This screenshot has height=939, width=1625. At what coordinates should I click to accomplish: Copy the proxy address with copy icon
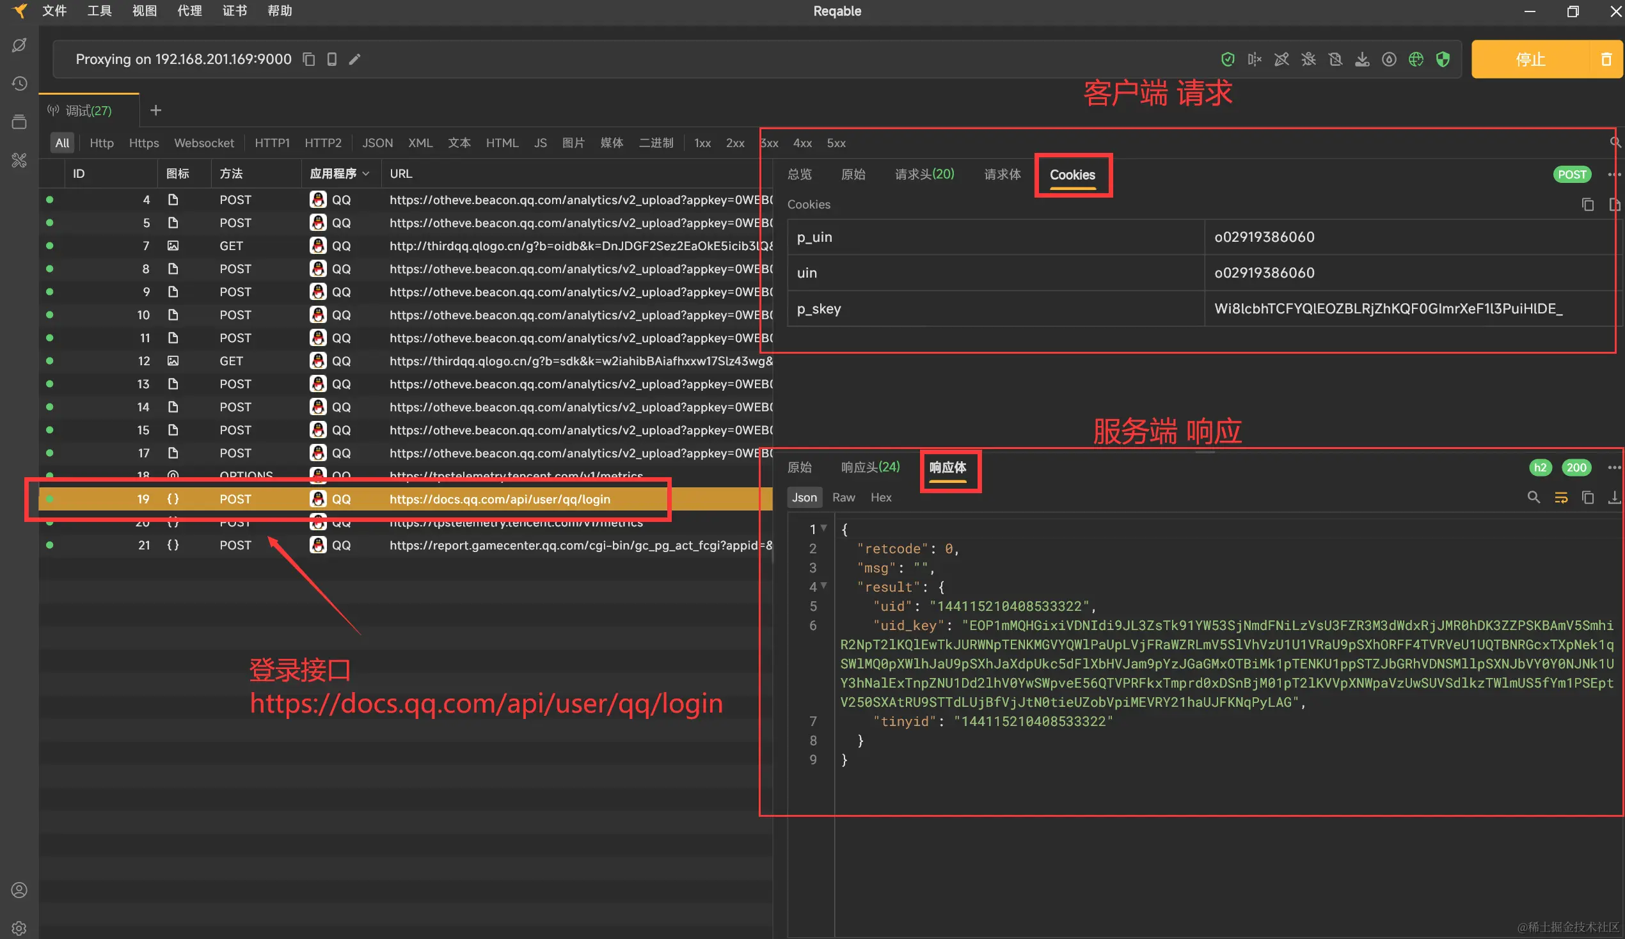309,59
